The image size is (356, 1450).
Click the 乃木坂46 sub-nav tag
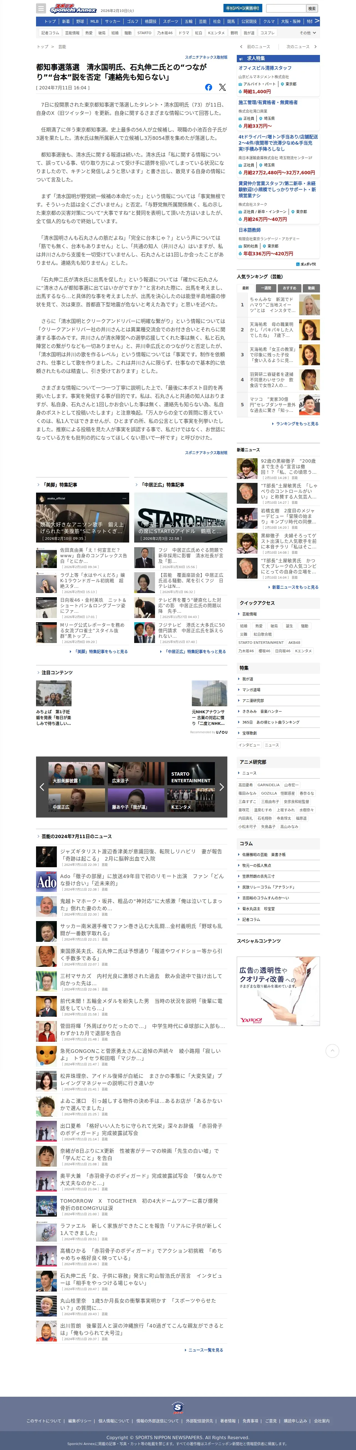tap(164, 33)
